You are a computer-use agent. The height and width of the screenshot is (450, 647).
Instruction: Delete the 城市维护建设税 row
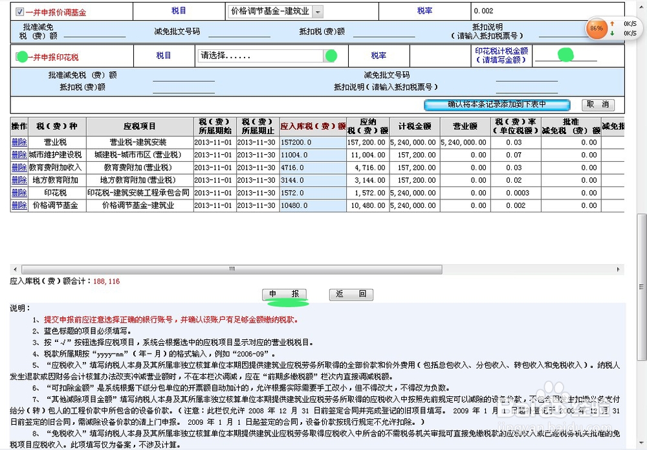[x=19, y=155]
